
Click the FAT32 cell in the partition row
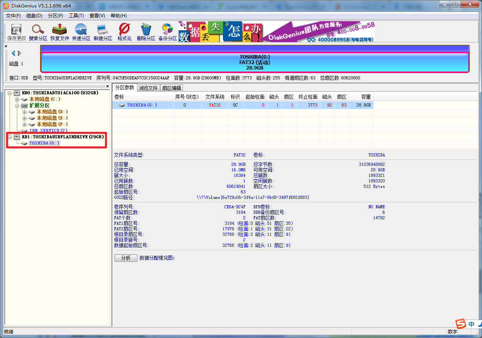point(215,105)
